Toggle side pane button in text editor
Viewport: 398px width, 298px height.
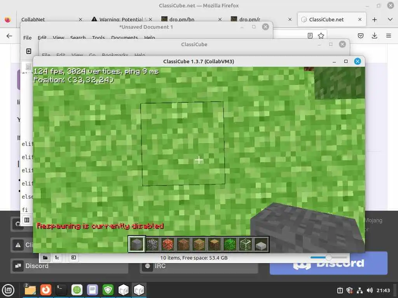pos(27,220)
